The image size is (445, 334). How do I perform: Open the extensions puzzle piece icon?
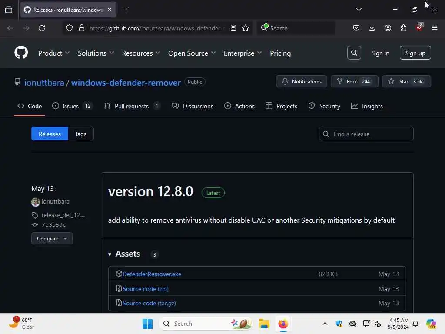pyautogui.click(x=403, y=28)
